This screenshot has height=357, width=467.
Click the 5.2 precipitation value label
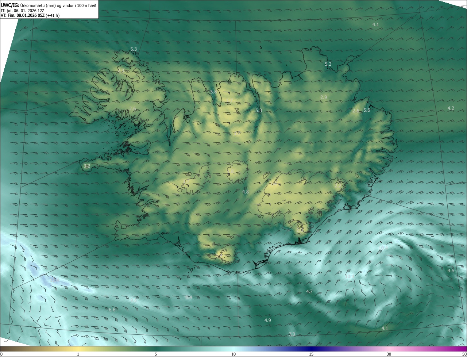tap(328, 64)
